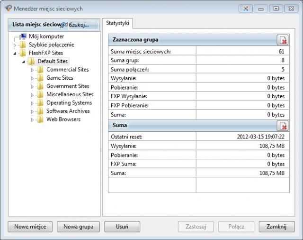Reset the Zaznaczona grupa statistics icon
This screenshot has width=303, height=240.
pos(282,40)
